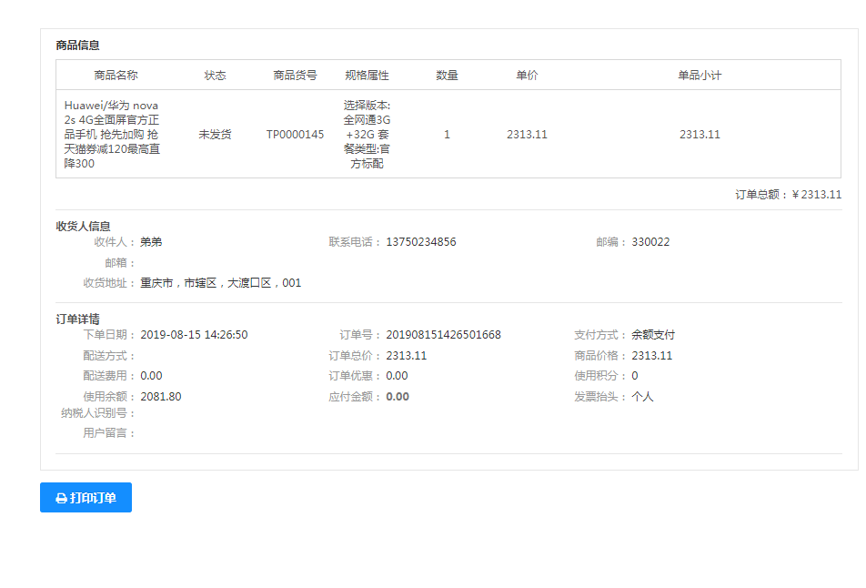
Task: Click order number 201908151426501668
Action: click(443, 335)
